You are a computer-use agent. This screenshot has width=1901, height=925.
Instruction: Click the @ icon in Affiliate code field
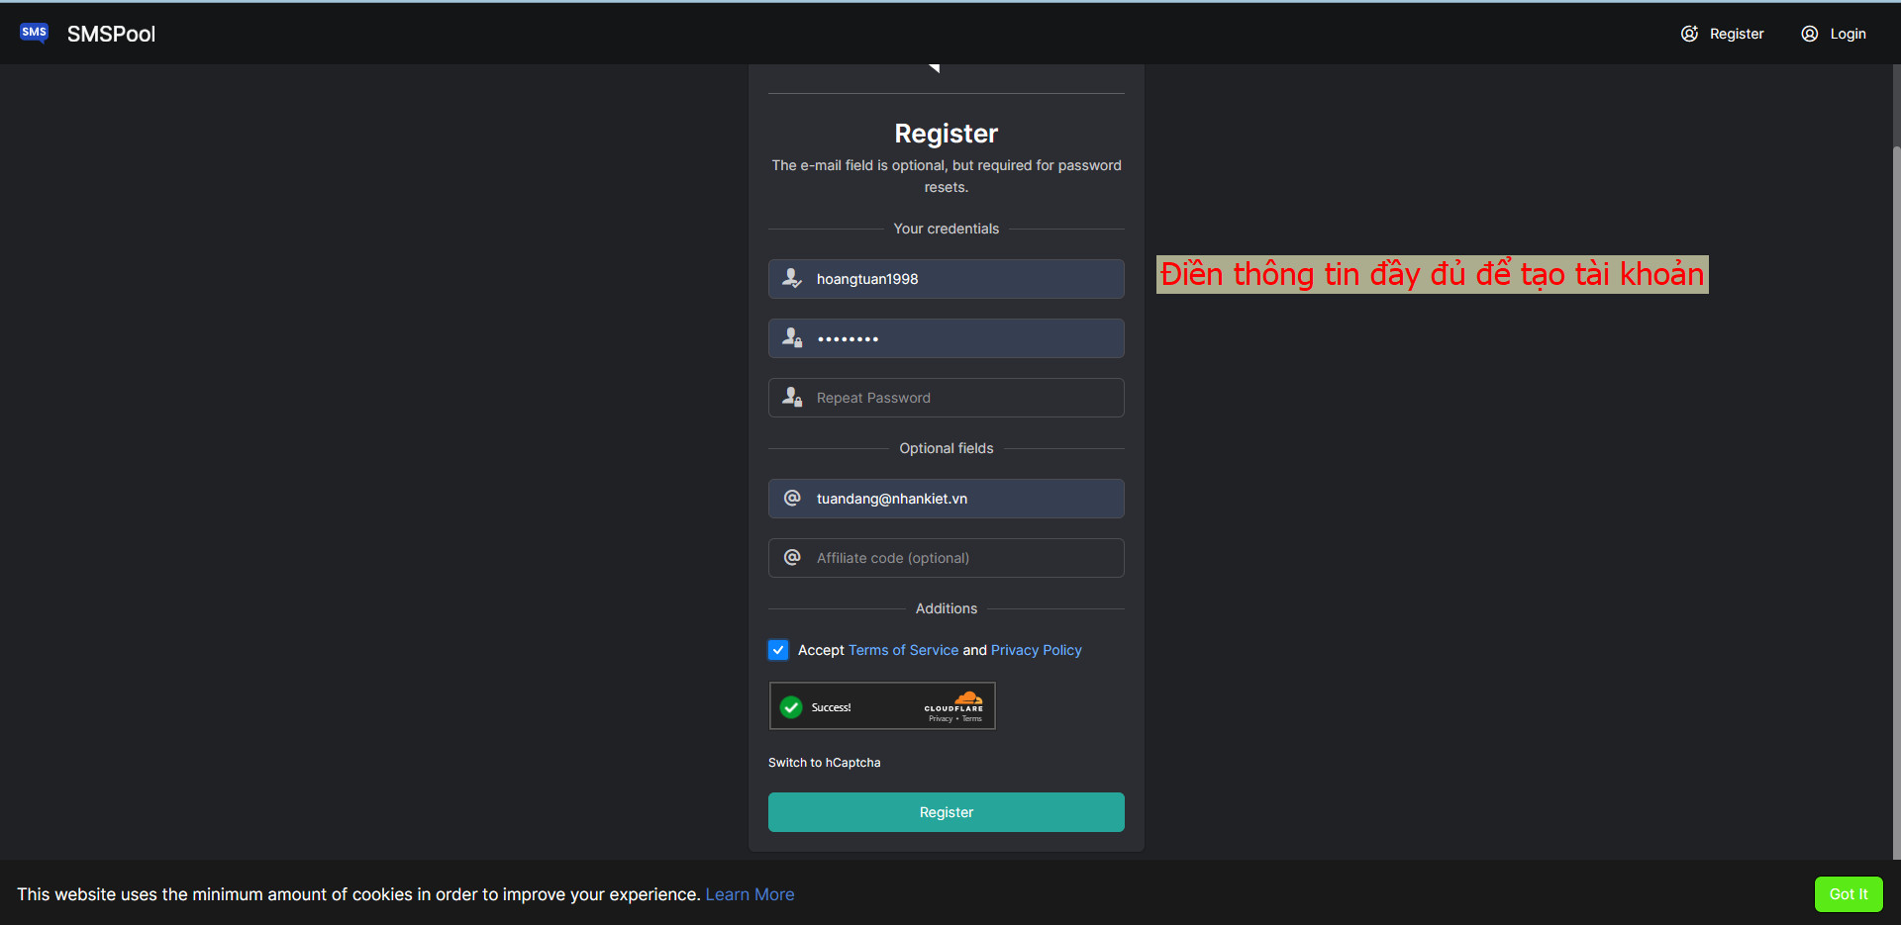tap(792, 557)
